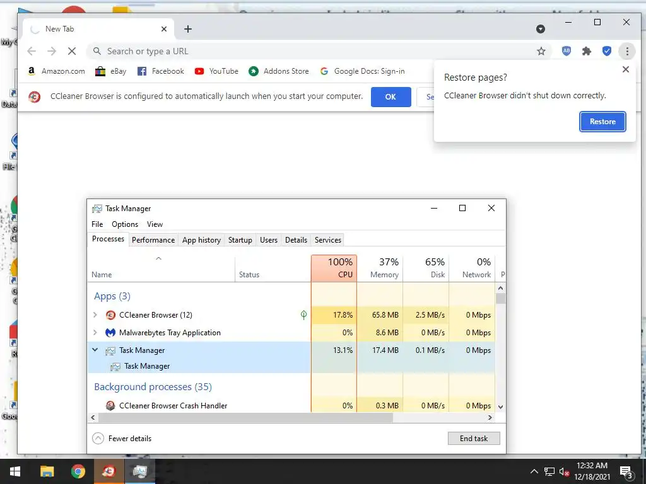This screenshot has width=646, height=484.
Task: Switch to the Startup tab
Action: [x=240, y=240]
